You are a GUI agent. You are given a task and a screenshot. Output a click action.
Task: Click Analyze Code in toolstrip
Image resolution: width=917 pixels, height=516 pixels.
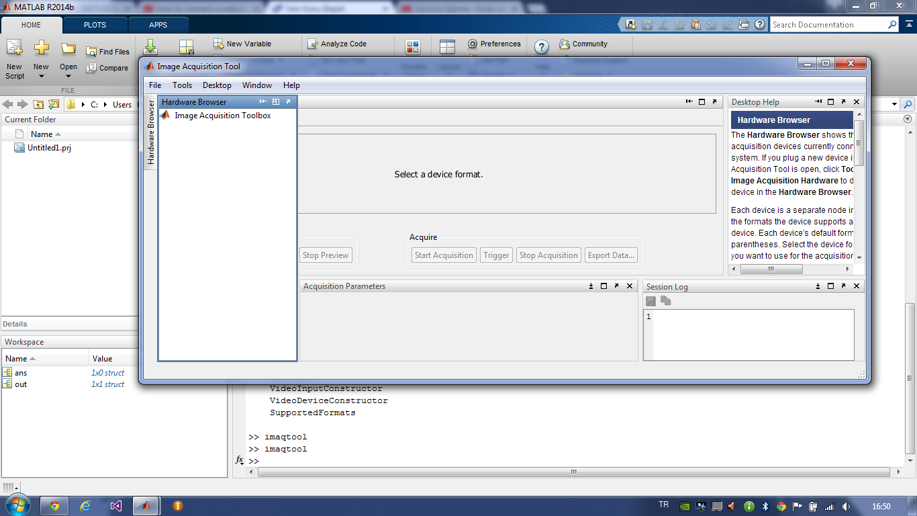(337, 44)
